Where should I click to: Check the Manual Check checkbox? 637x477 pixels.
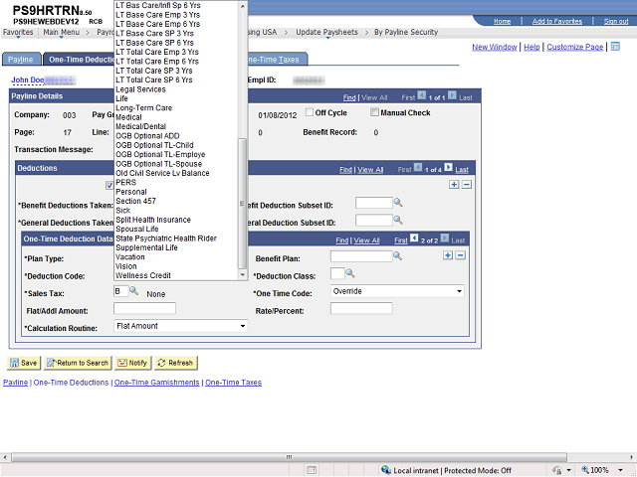tap(375, 112)
